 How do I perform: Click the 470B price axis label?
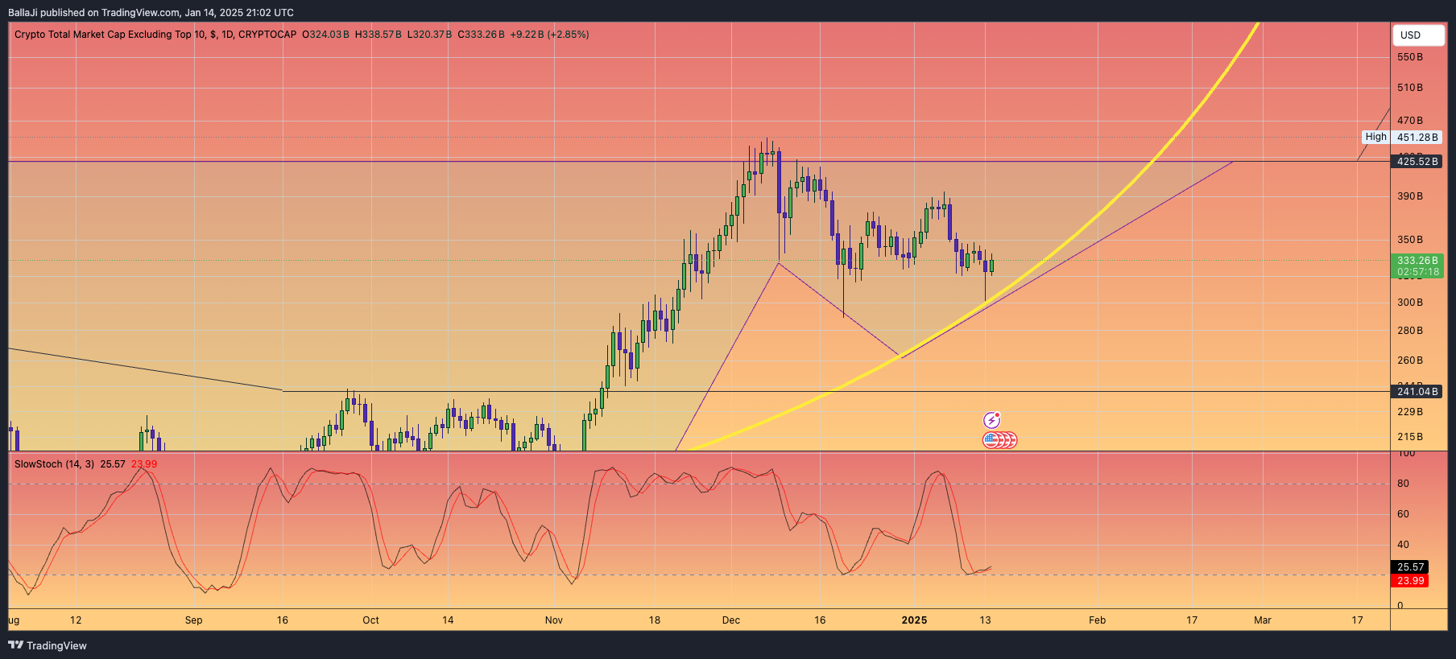1410,121
